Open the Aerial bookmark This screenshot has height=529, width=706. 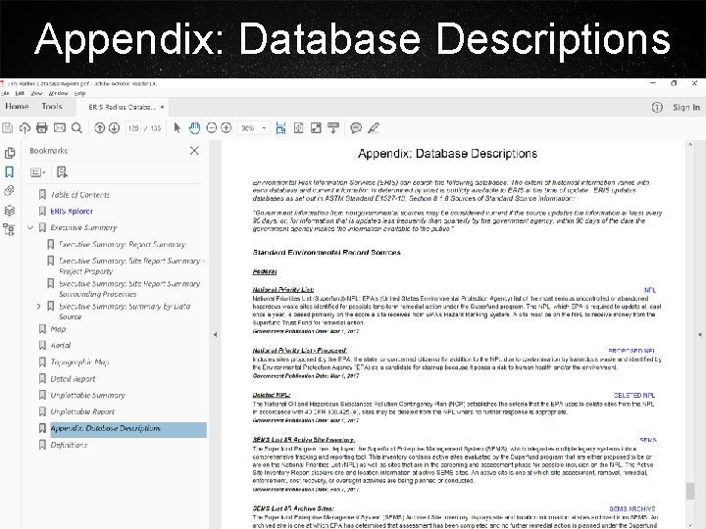click(x=61, y=346)
